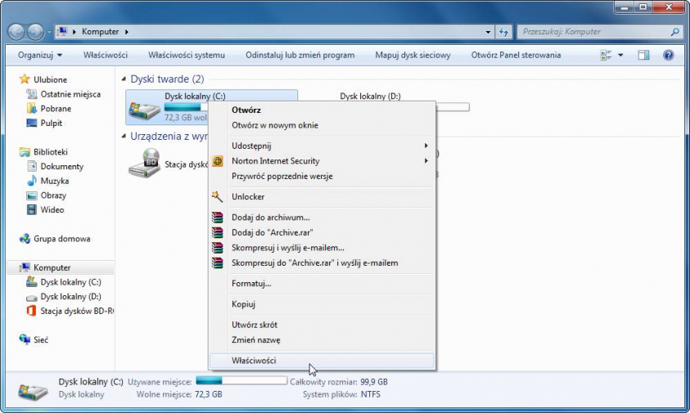Image resolution: width=690 pixels, height=413 pixels.
Task: Select Pulpit in the favorites sidebar
Action: coord(51,123)
